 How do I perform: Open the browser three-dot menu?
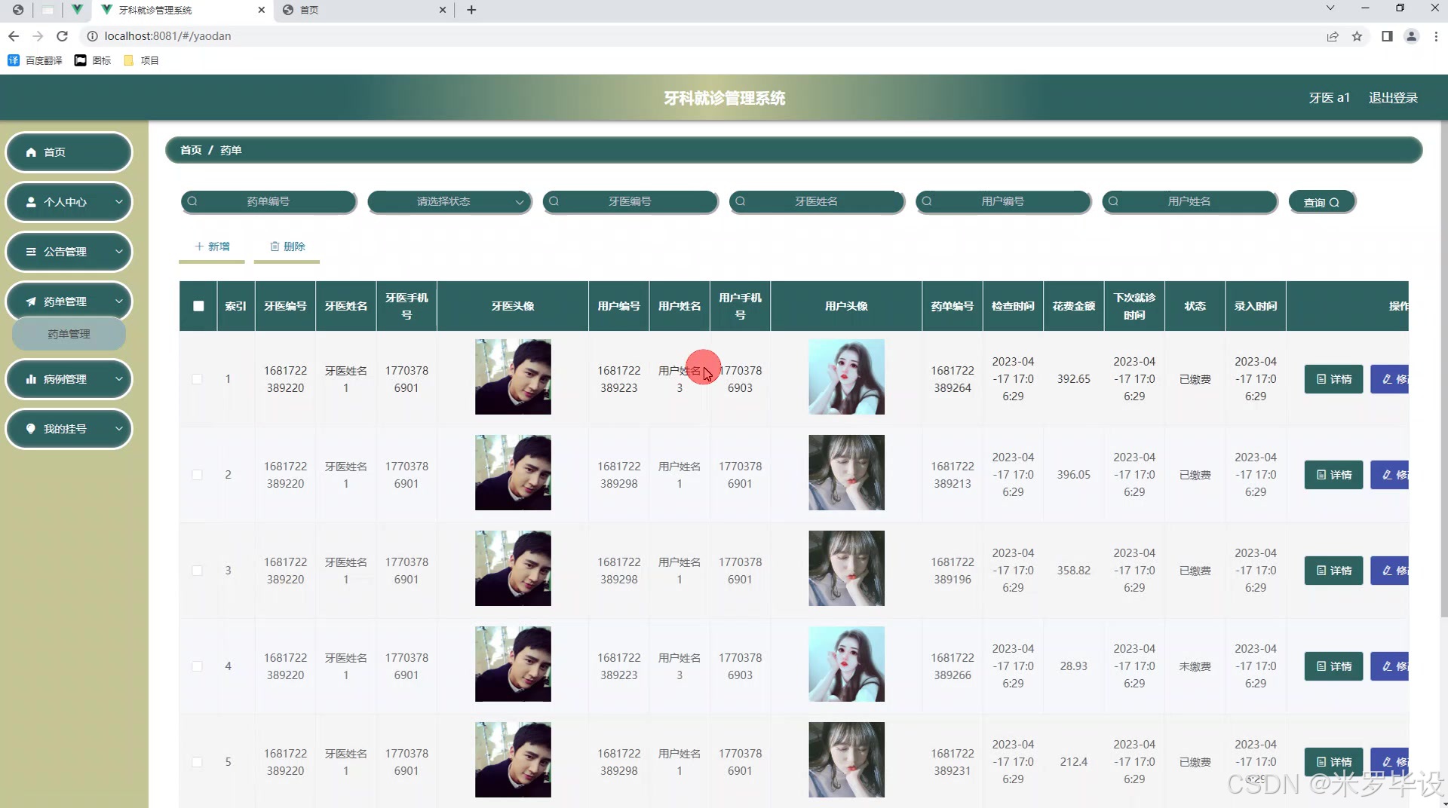pos(1436,36)
